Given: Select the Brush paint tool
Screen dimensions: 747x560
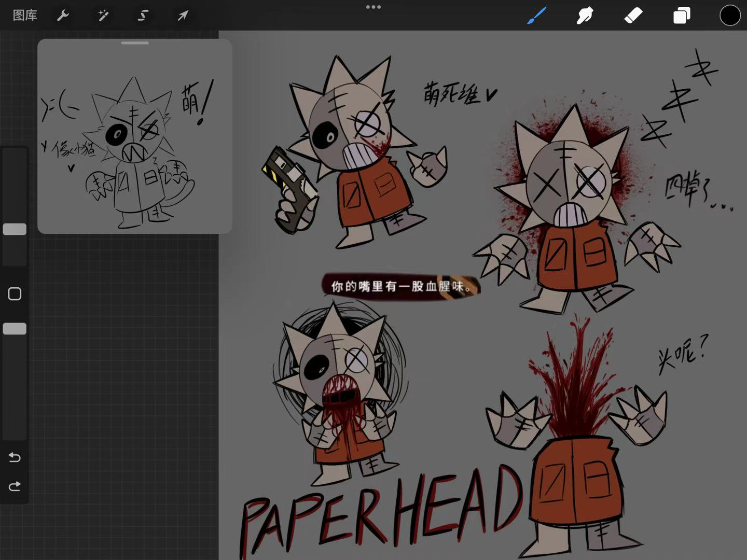Looking at the screenshot, I should point(537,16).
